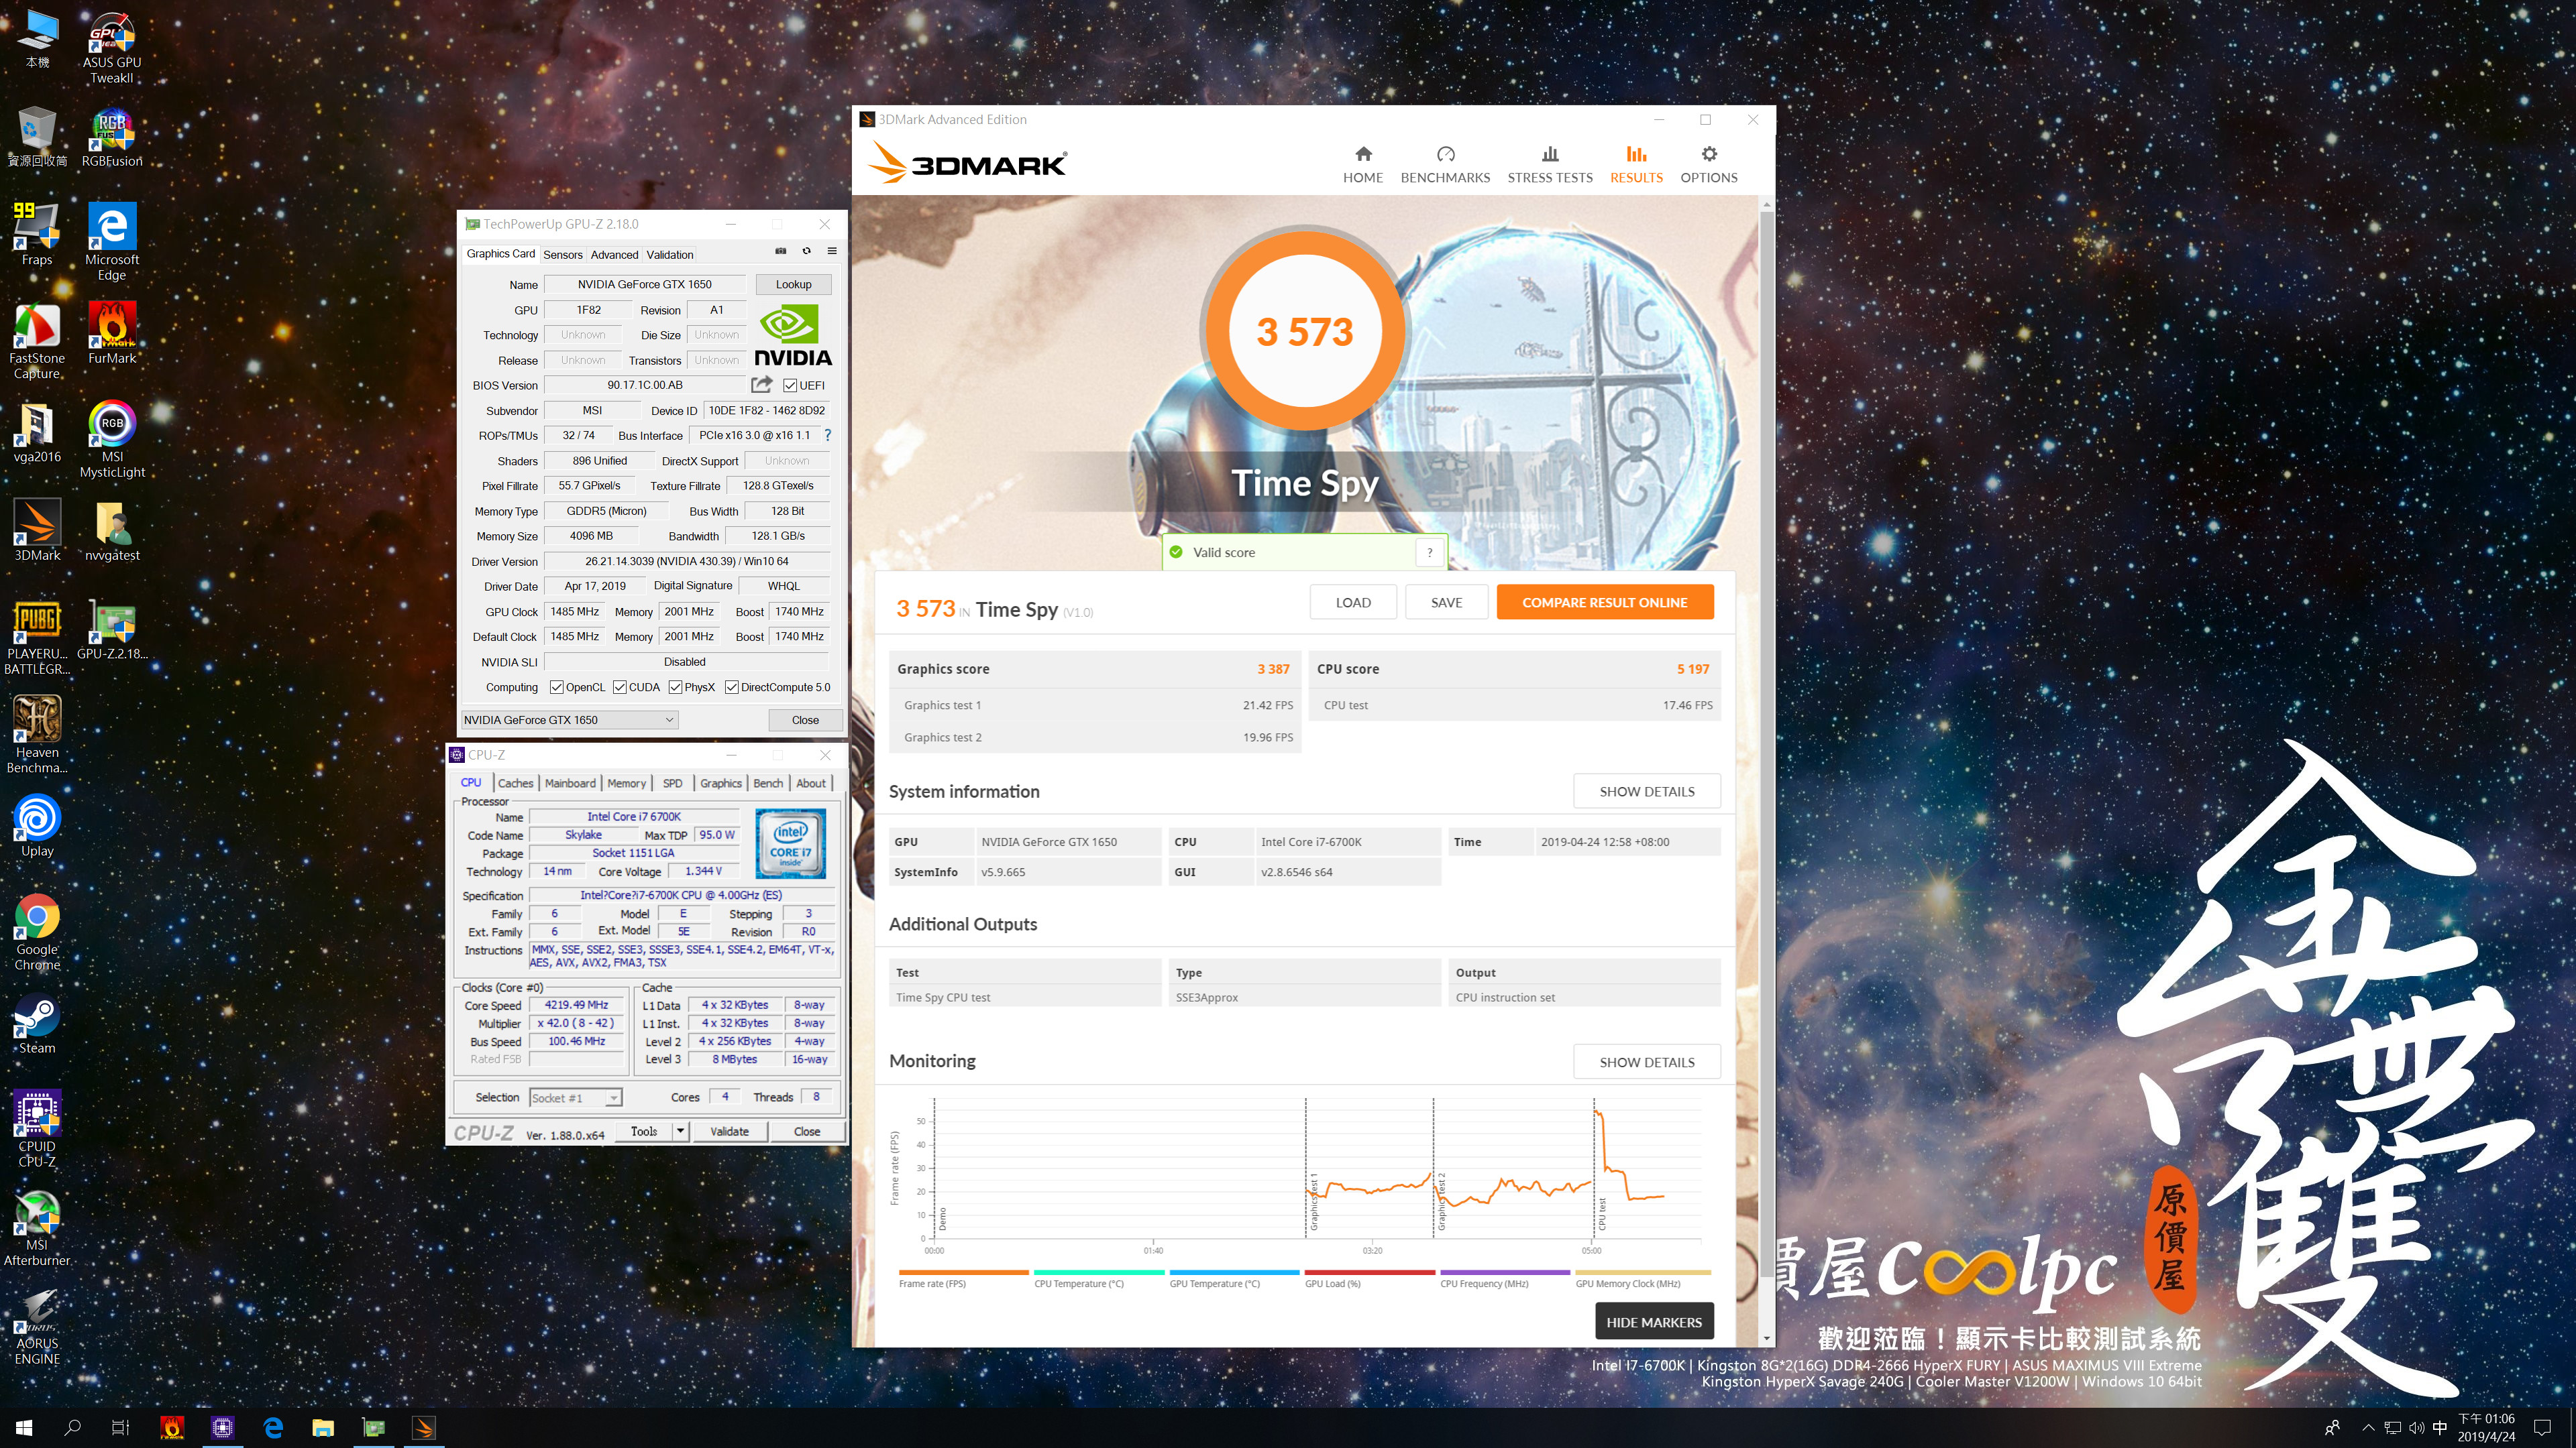Toggle the PhysX checkbox
The height and width of the screenshot is (1448, 2576).
[x=676, y=688]
